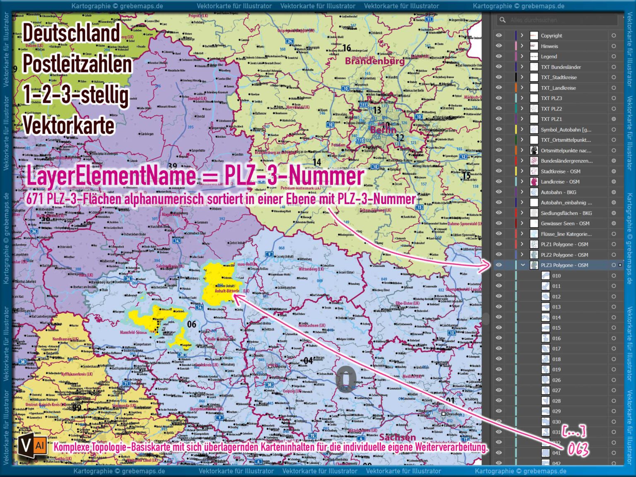Expand the TXT Bundesländer layer

tap(523, 67)
